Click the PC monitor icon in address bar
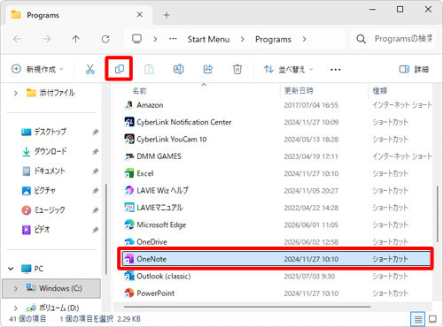Image resolution: width=443 pixels, height=327 pixels. click(x=136, y=39)
